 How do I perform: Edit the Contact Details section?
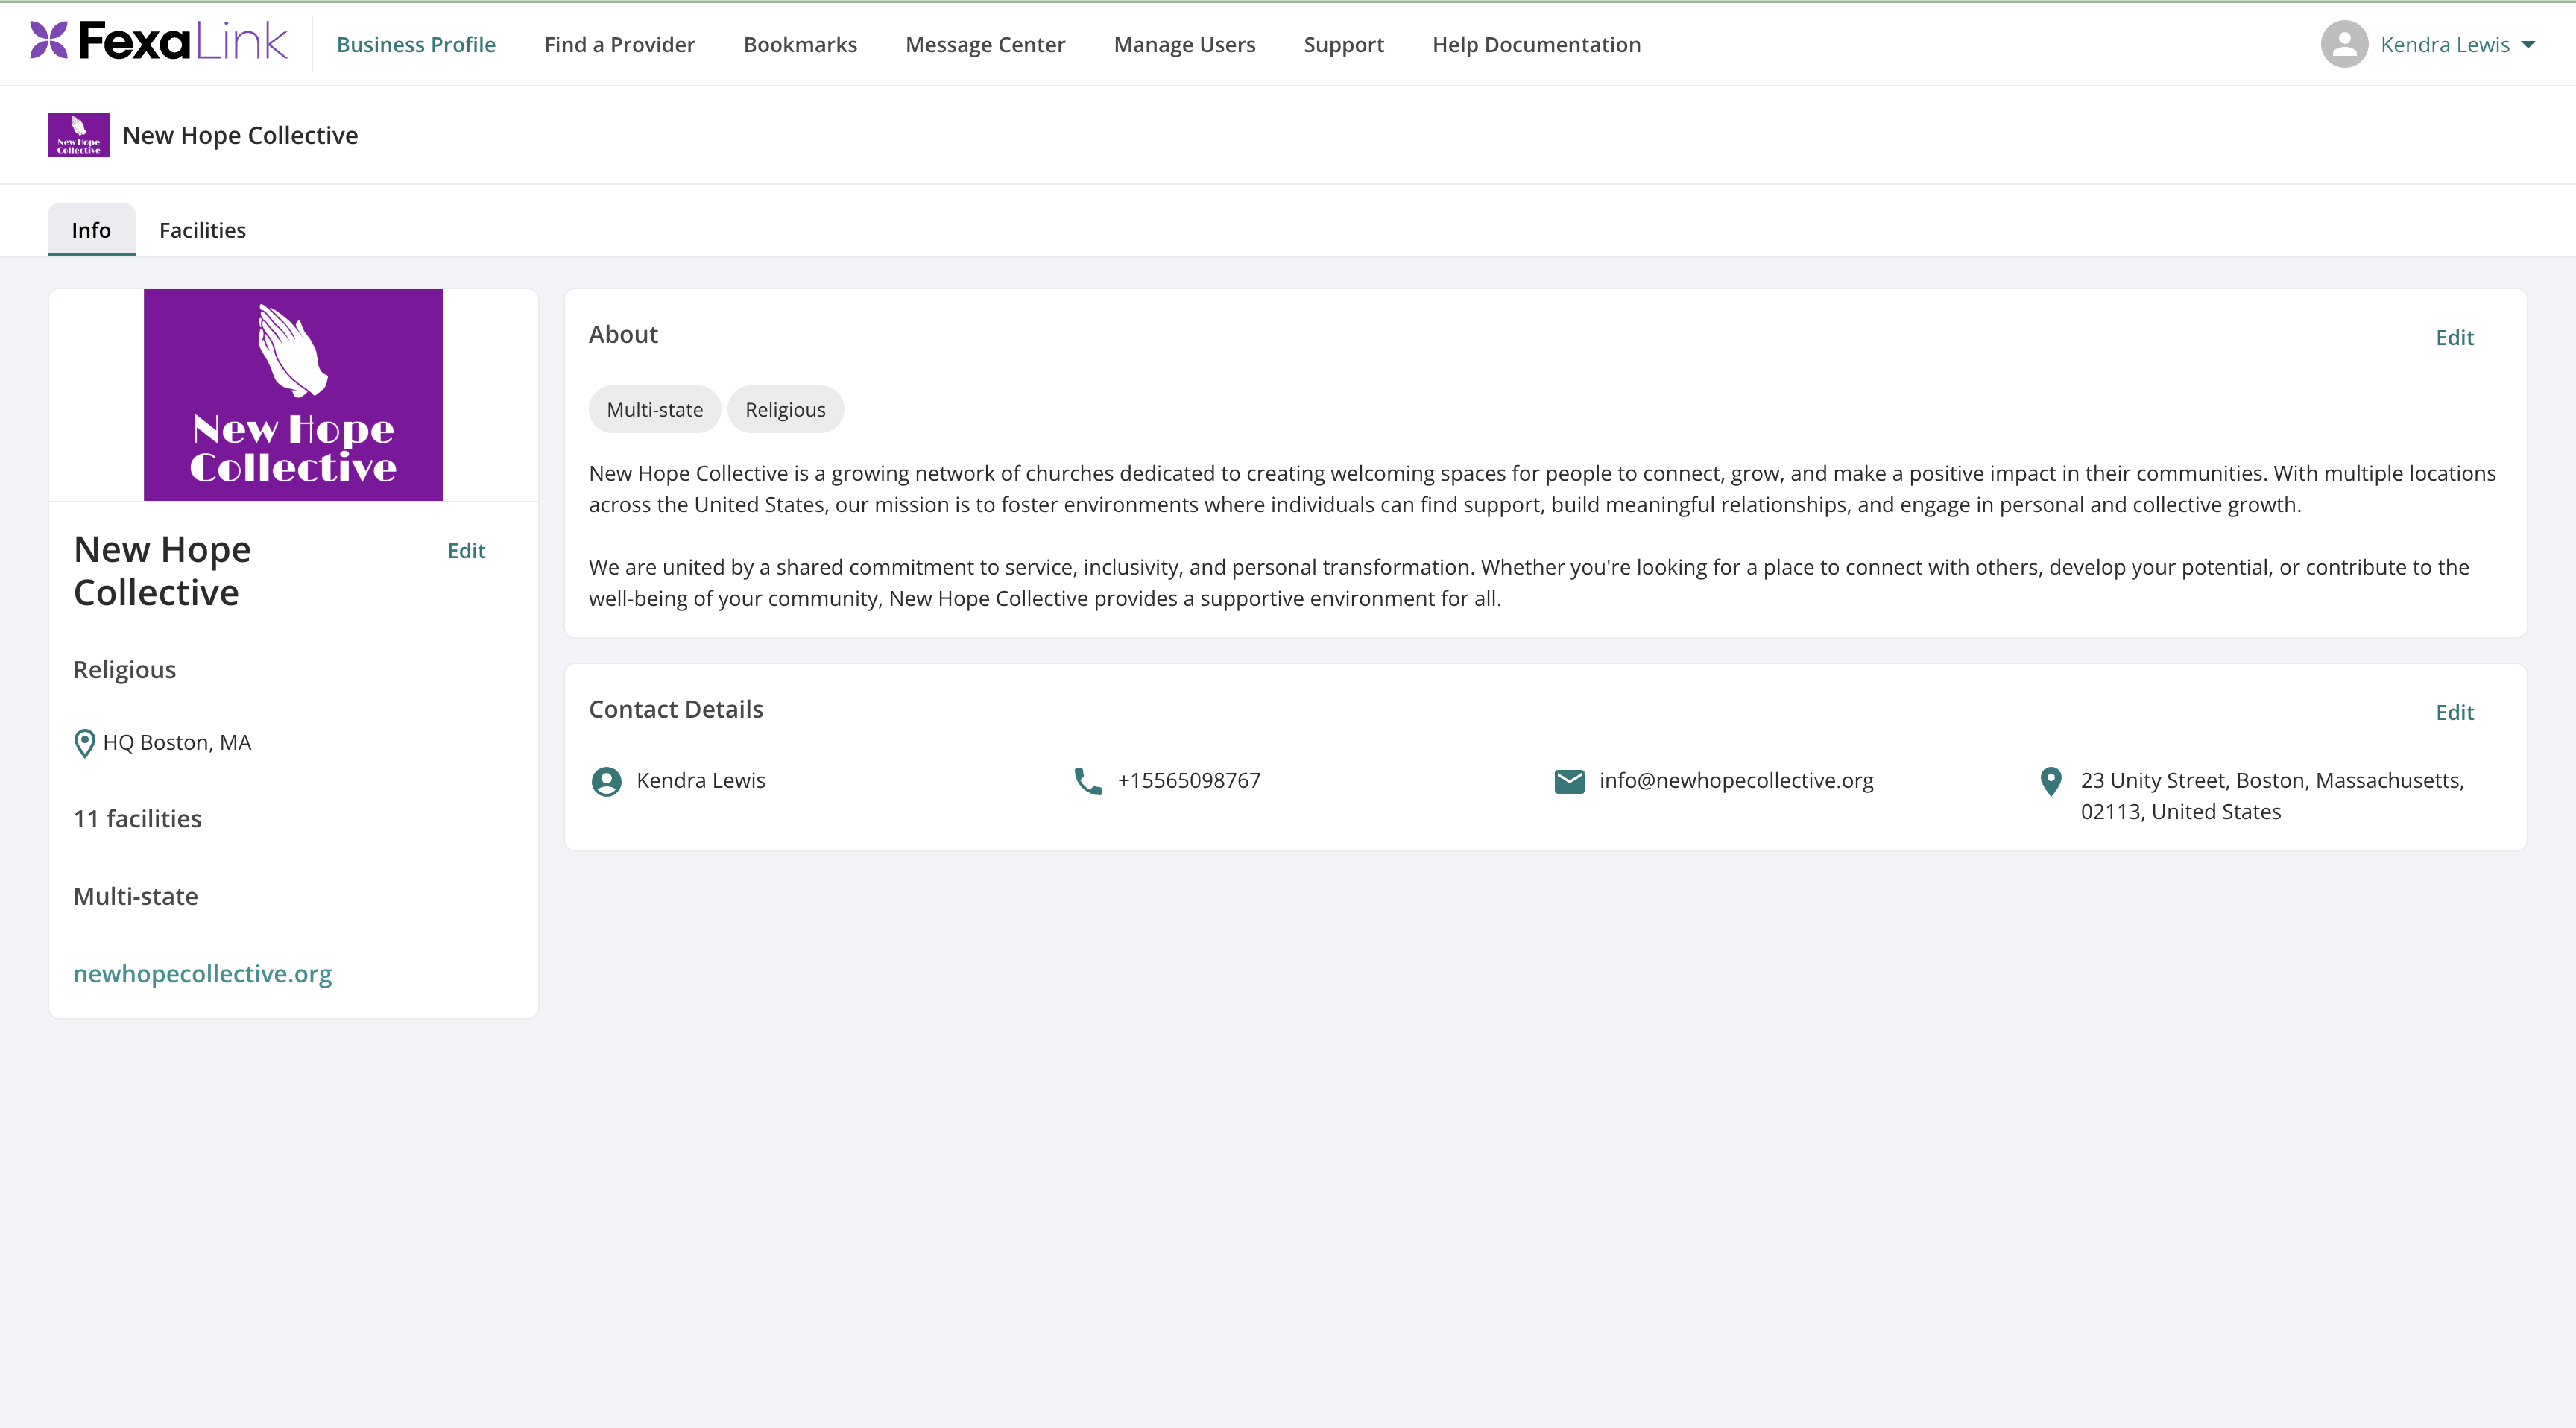(2454, 713)
